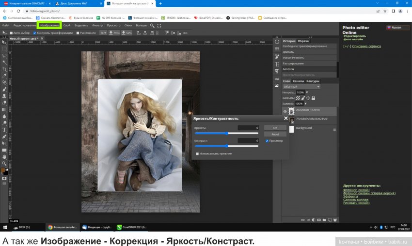Select the Dodge tool
Image resolution: width=412 pixels, height=246 pixels.
tap(4, 123)
